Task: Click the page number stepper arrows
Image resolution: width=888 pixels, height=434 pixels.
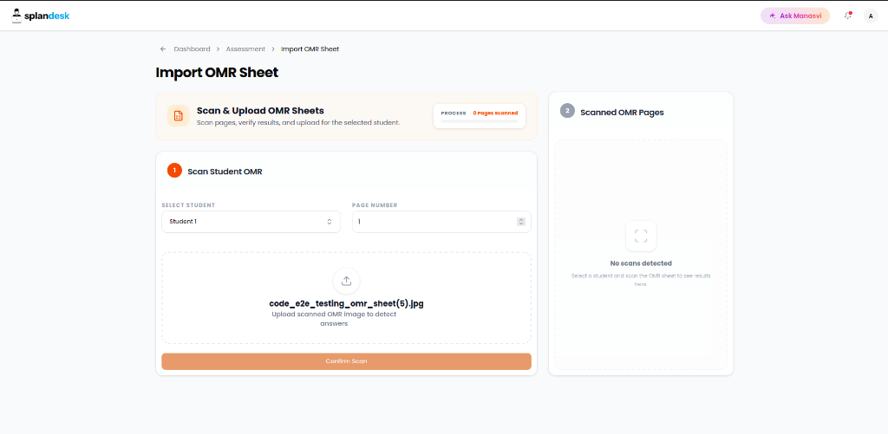Action: (521, 222)
